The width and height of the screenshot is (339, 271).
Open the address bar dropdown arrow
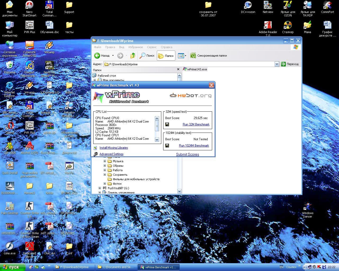click(277, 64)
